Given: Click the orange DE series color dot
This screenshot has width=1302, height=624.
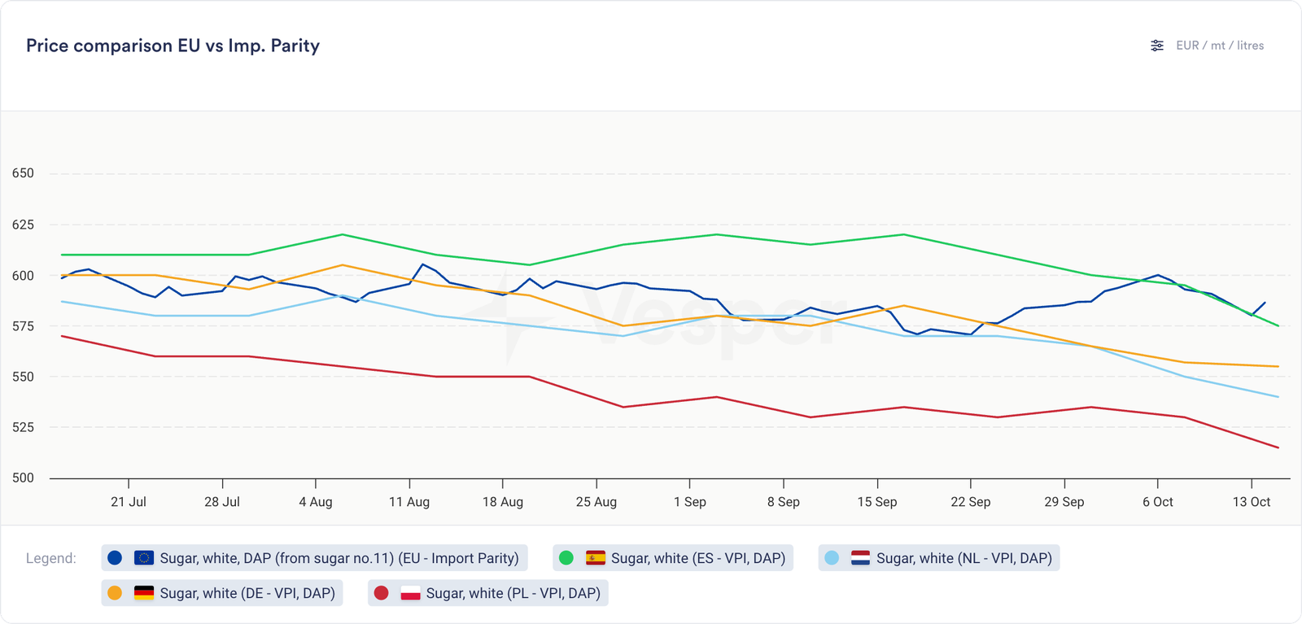Looking at the screenshot, I should click(x=115, y=593).
